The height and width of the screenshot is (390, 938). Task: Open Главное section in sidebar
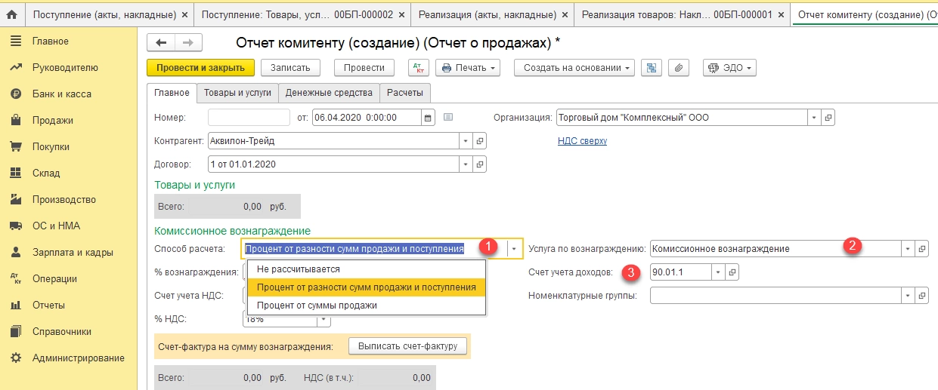point(50,41)
